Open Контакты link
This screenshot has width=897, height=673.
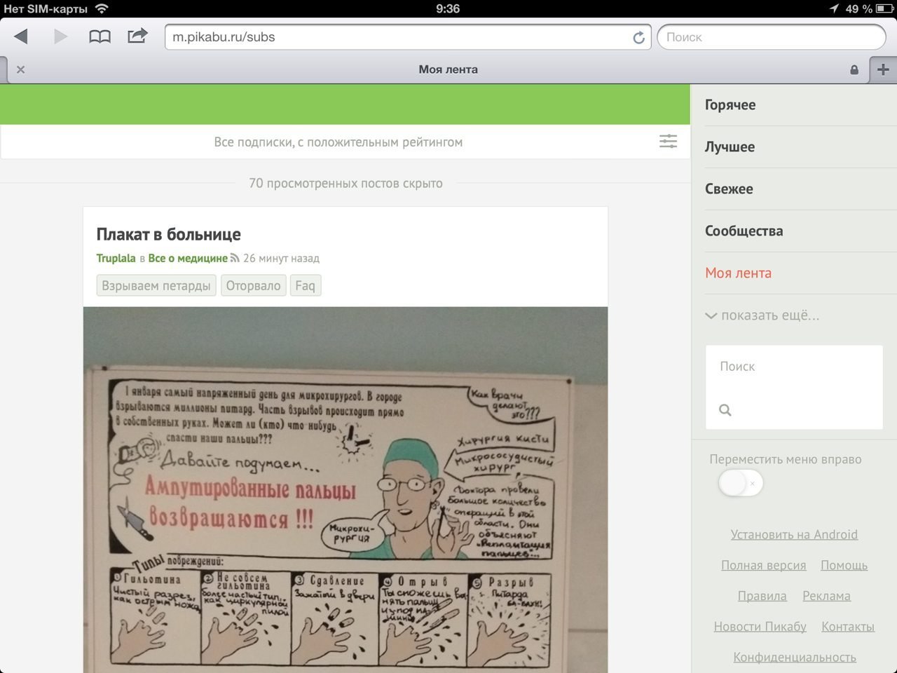pos(848,627)
